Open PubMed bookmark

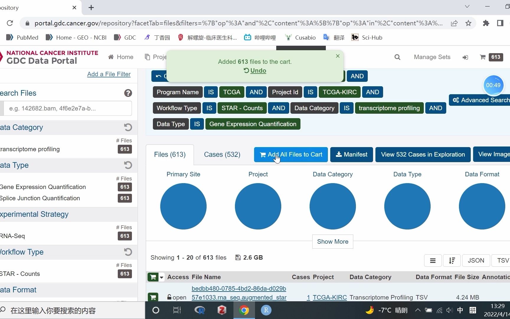(22, 38)
